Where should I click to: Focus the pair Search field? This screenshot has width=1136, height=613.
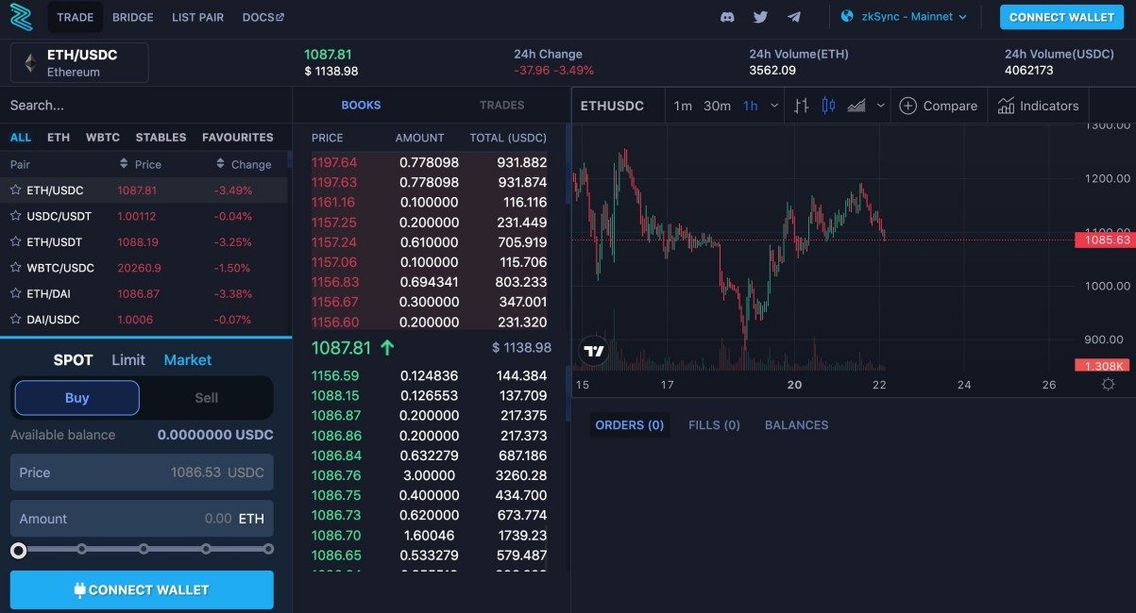[146, 105]
